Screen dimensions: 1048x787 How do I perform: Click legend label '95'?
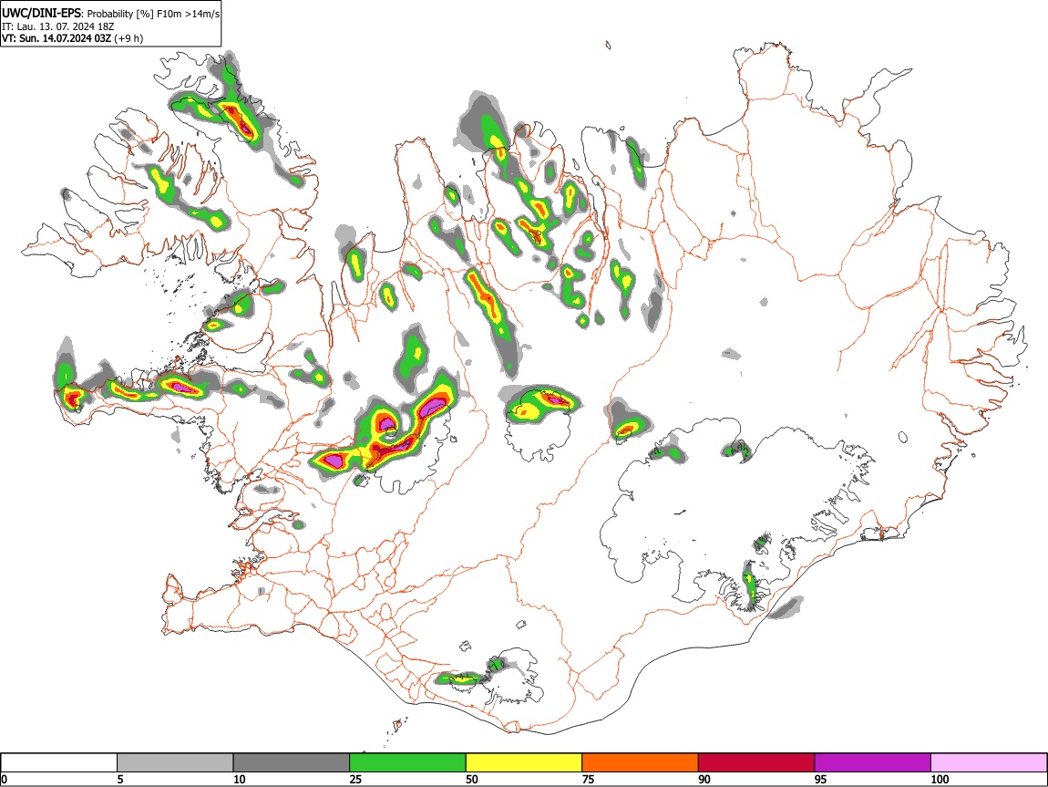821,780
